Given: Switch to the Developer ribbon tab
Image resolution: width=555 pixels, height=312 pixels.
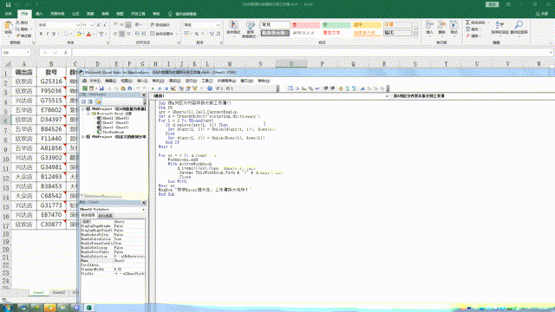Looking at the screenshot, I should point(138,14).
